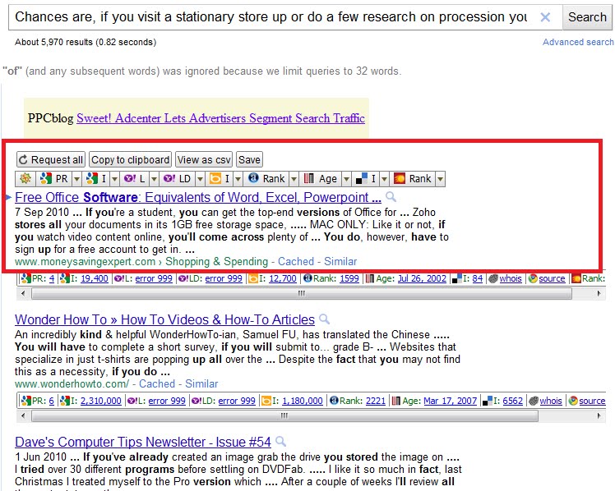Open the dropdown arrow next to Bing I
The image size is (615, 491).
[x=238, y=179]
